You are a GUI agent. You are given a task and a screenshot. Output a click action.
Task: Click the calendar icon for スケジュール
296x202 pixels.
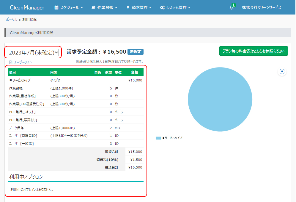pyautogui.click(x=56, y=8)
